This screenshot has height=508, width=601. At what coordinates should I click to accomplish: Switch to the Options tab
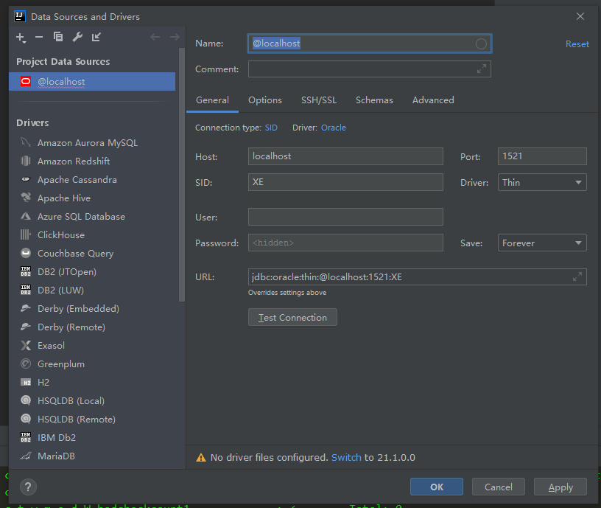pos(265,100)
